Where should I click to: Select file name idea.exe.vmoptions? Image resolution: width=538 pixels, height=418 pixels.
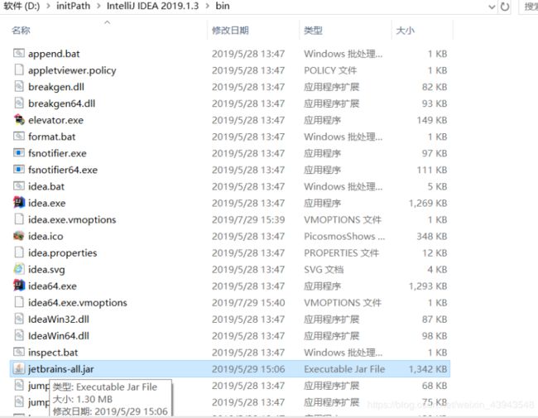tap(72, 219)
